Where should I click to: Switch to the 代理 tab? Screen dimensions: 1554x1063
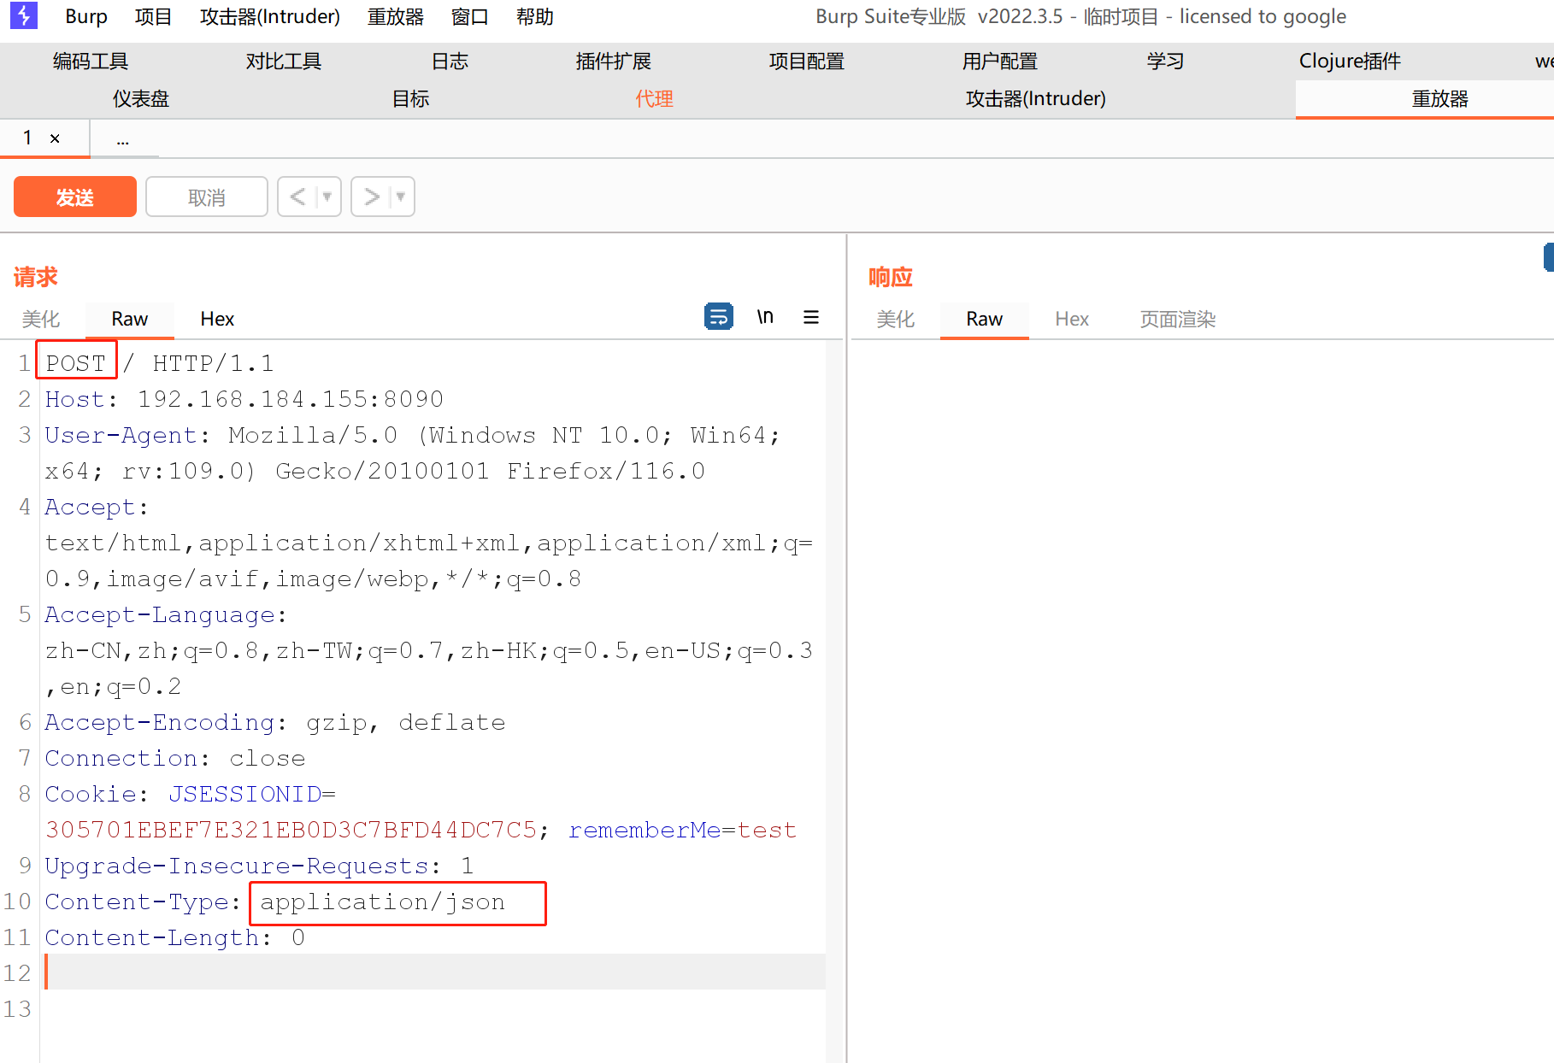point(655,99)
